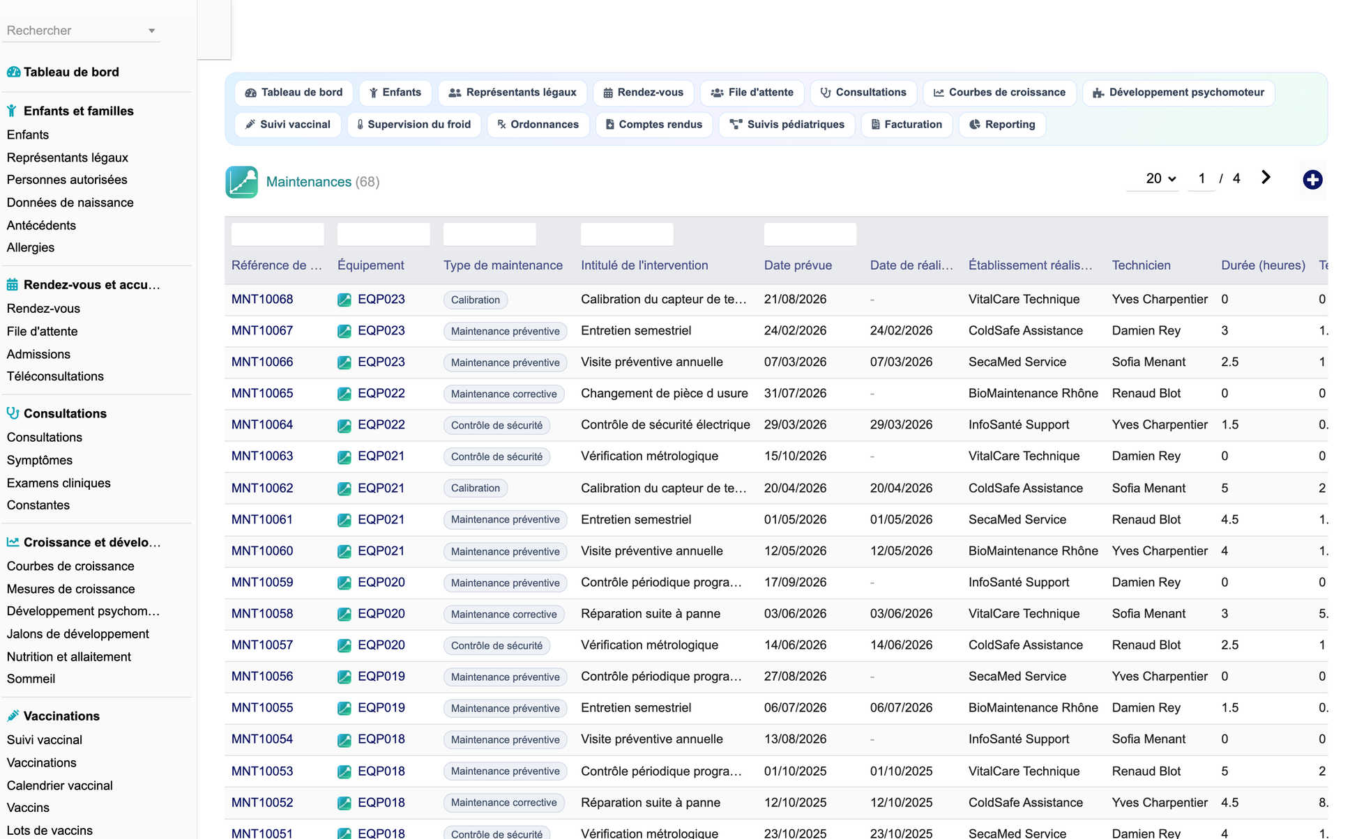Sort by Technicien column header
Viewport: 1357px width, 839px height.
click(1141, 265)
